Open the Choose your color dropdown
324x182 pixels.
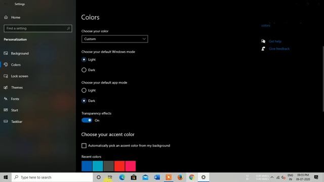(x=115, y=39)
